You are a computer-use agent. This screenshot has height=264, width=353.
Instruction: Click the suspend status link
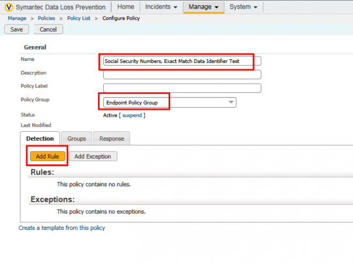click(132, 115)
